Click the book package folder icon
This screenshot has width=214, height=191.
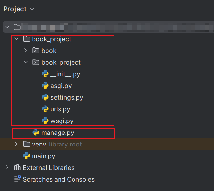tap(36, 51)
